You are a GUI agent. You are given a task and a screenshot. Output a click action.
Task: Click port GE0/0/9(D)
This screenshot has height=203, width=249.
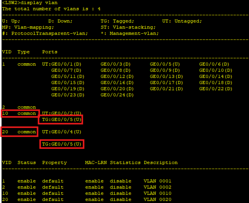(165, 70)
